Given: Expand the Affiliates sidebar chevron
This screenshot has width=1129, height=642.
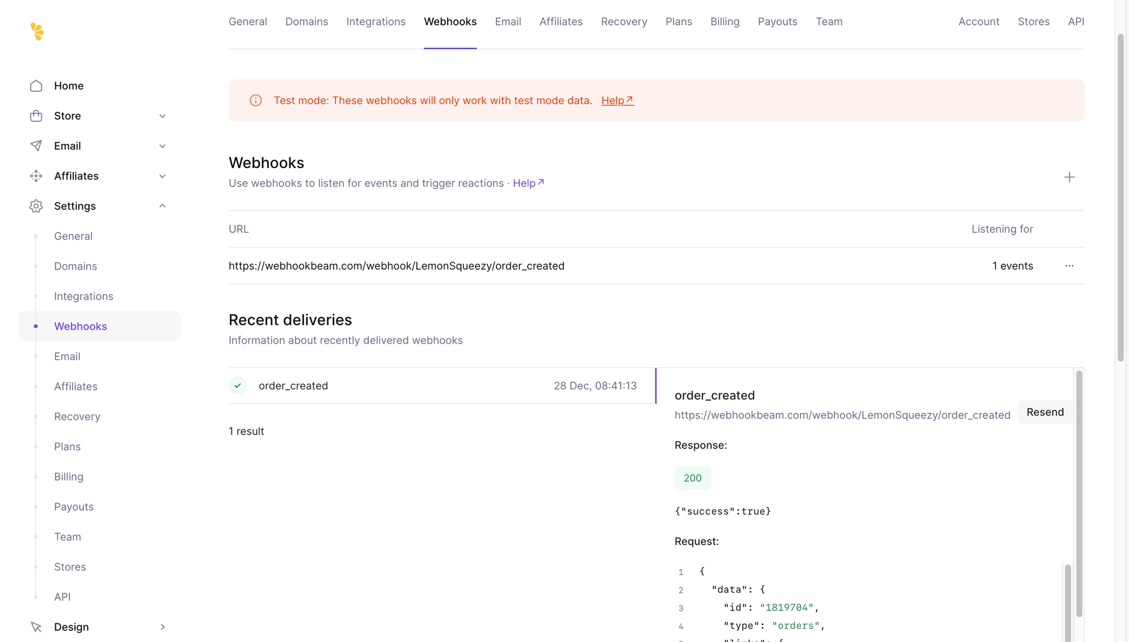Looking at the screenshot, I should (163, 176).
